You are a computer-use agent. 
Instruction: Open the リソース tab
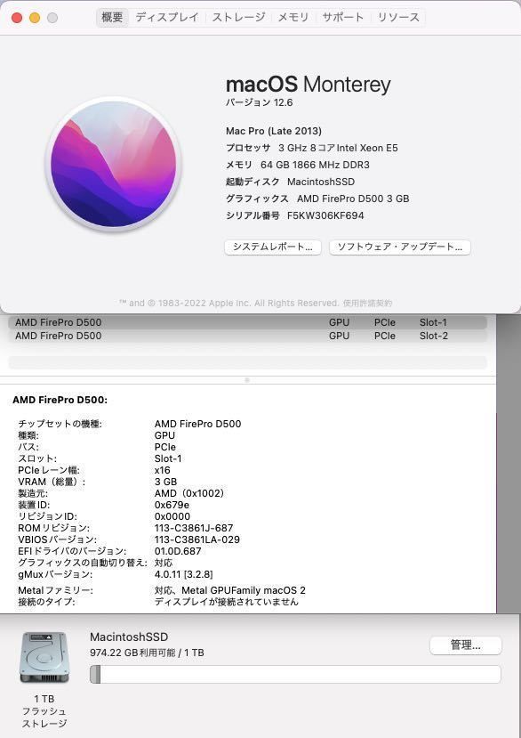coord(398,18)
